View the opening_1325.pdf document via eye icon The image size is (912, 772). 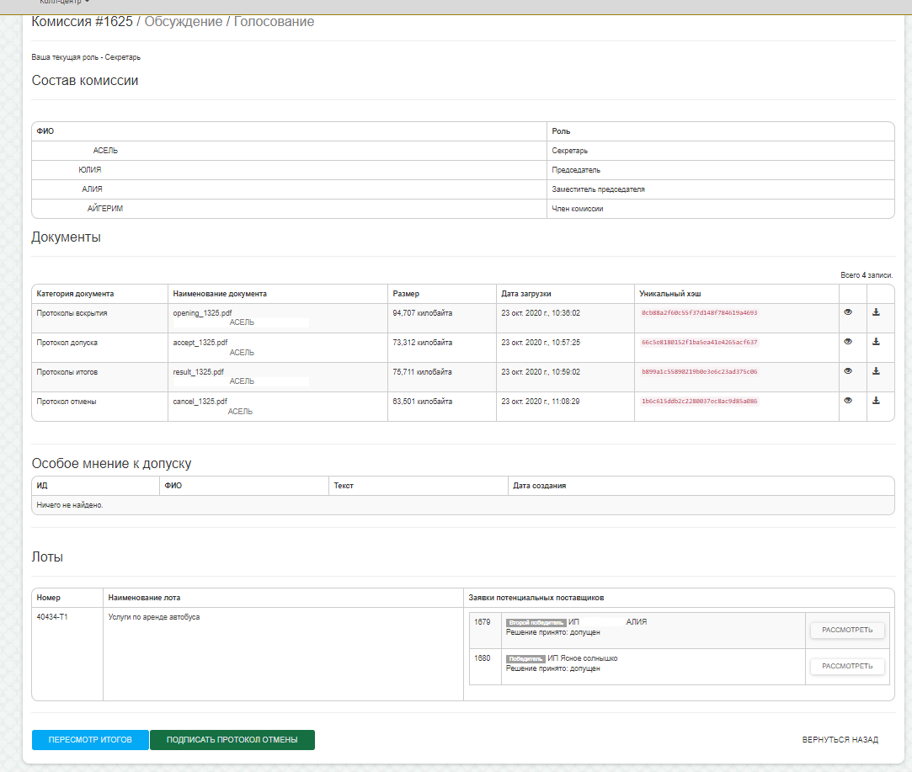click(847, 312)
